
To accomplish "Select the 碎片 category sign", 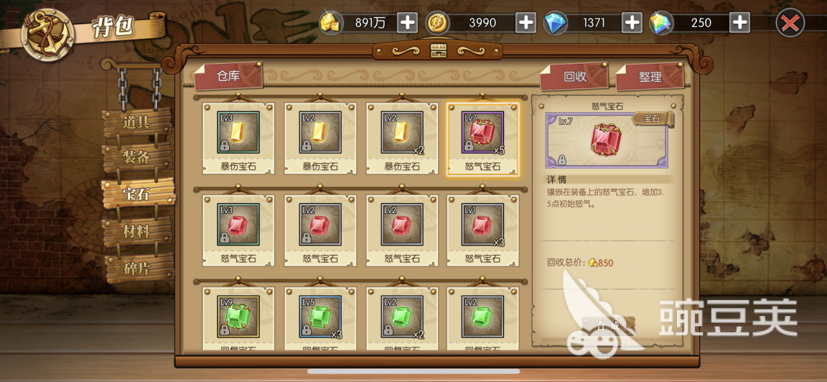I will [136, 268].
